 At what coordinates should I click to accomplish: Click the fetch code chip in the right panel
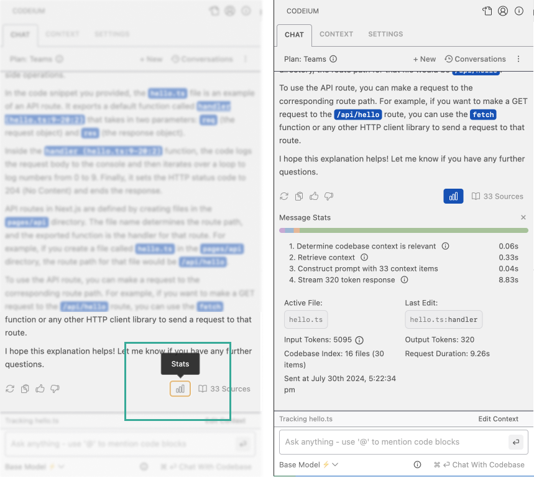[x=483, y=115]
